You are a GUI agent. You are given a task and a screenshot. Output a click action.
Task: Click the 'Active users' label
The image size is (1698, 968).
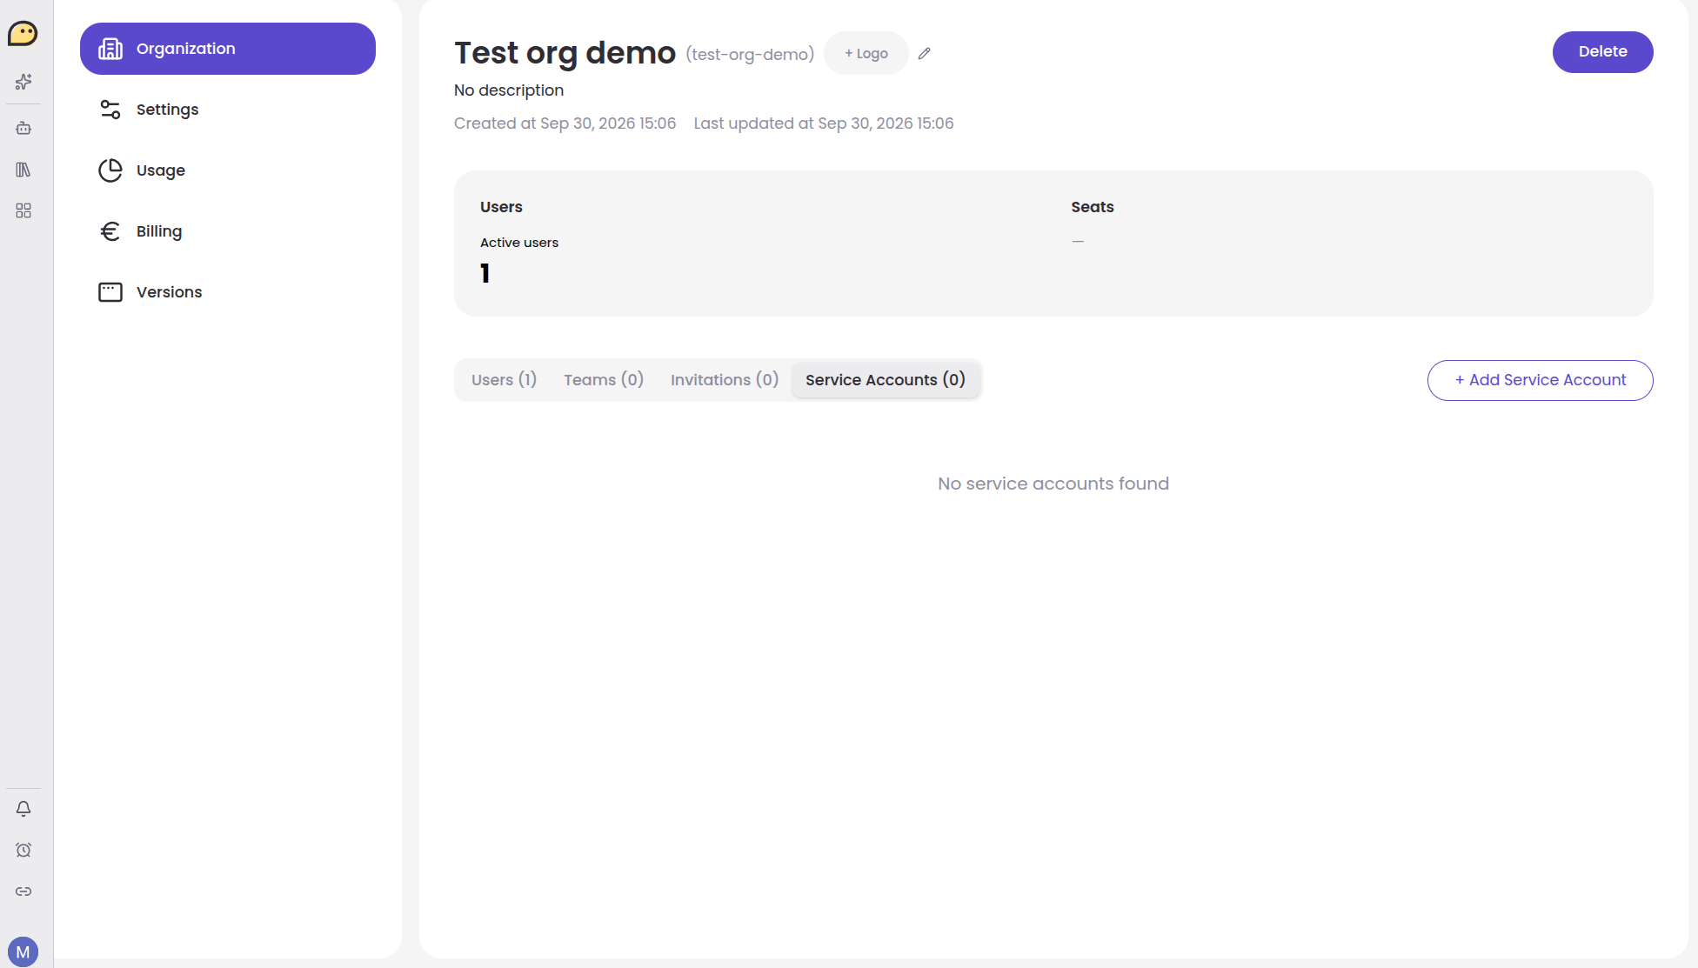519,243
